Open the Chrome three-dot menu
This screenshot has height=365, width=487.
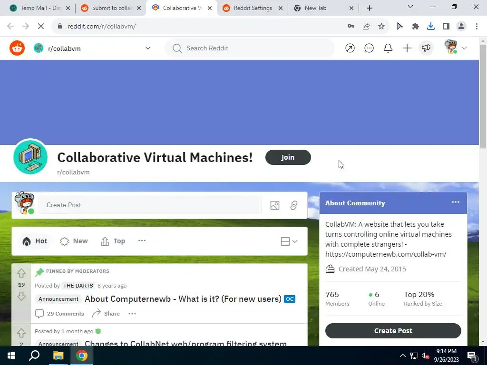(x=477, y=27)
